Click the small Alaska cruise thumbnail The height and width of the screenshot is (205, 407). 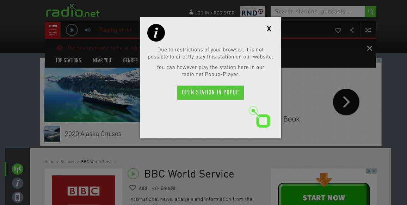tap(52, 133)
